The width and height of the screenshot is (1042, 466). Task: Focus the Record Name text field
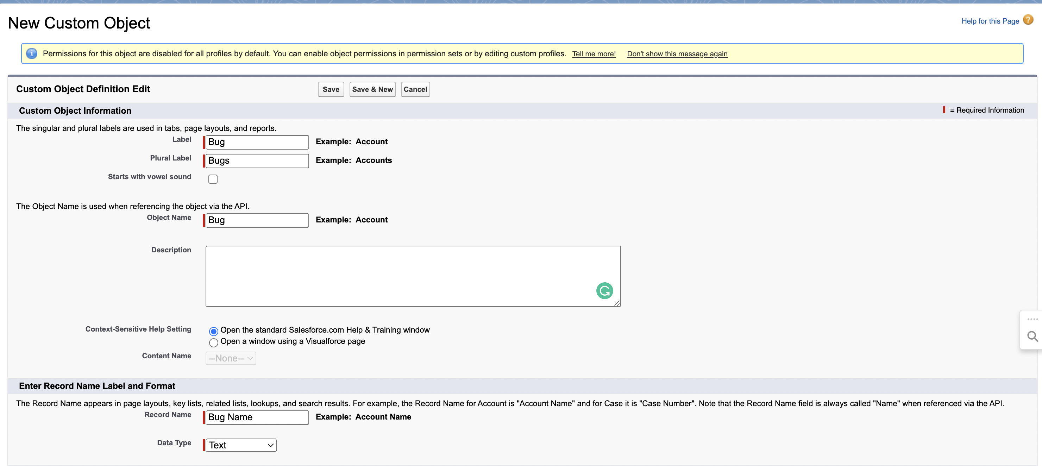(257, 417)
